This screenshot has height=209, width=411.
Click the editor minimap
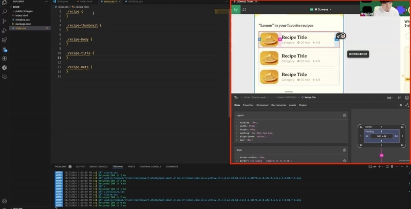click(222, 11)
